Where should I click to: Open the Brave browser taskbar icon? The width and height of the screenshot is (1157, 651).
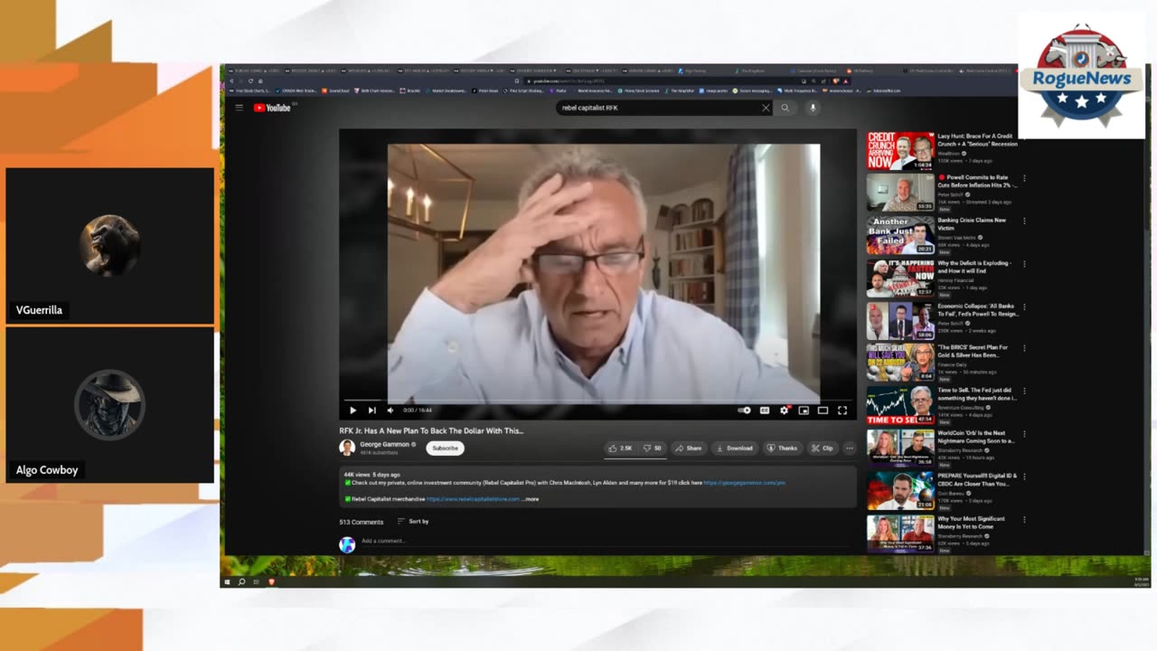point(270,581)
